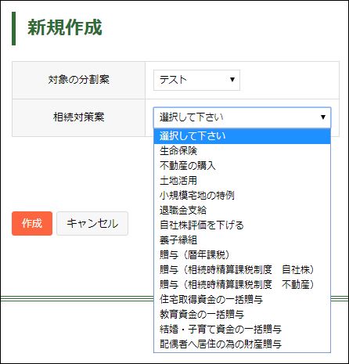Viewport: 349px width, 364px height.
Task: Select 養子縁組 from the list
Action: point(242,240)
